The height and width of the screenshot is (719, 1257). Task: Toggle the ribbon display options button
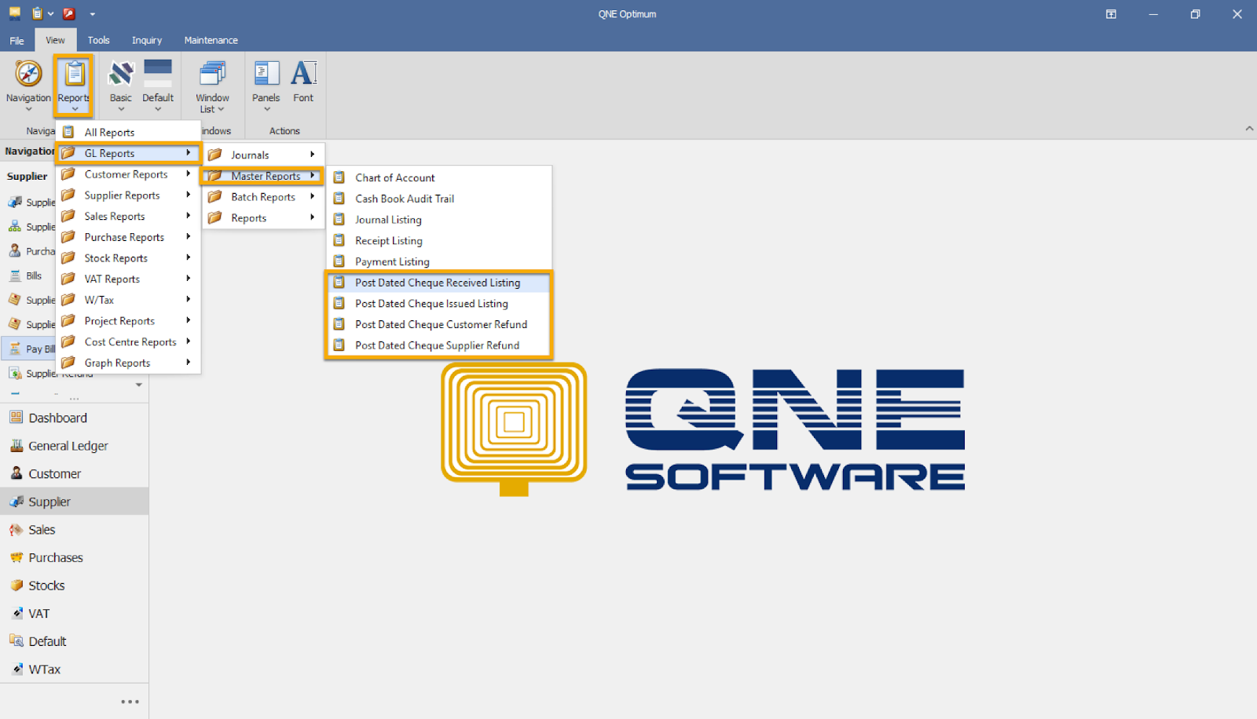(x=1111, y=14)
